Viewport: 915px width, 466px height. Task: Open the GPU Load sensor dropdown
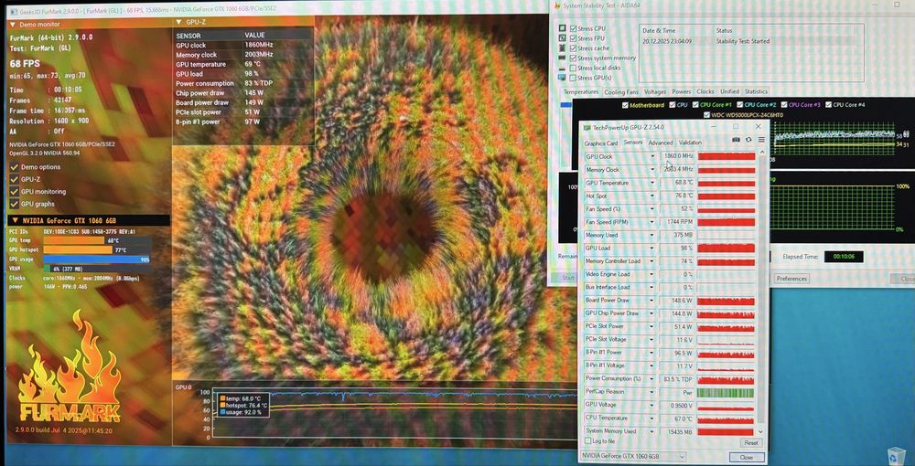(653, 249)
